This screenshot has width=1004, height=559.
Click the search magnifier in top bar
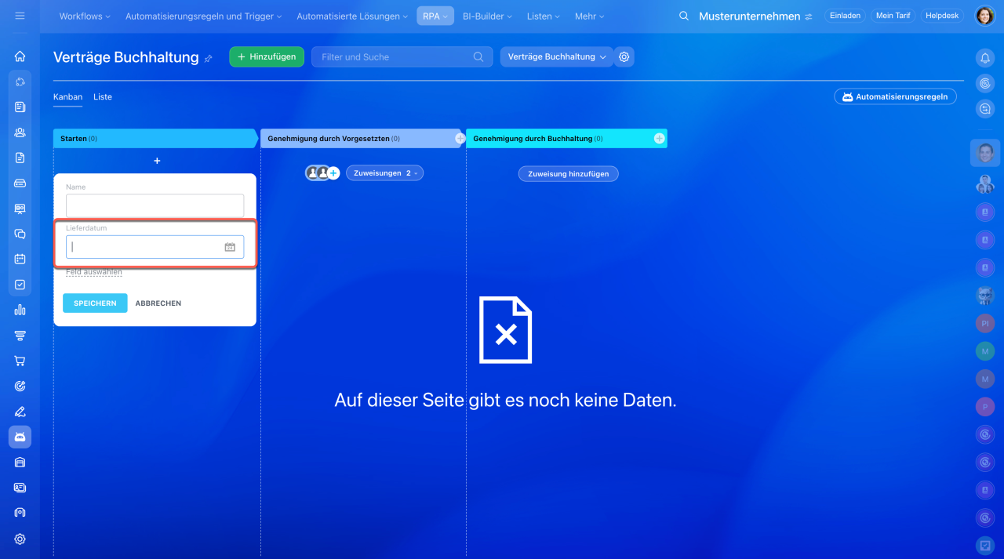684,16
